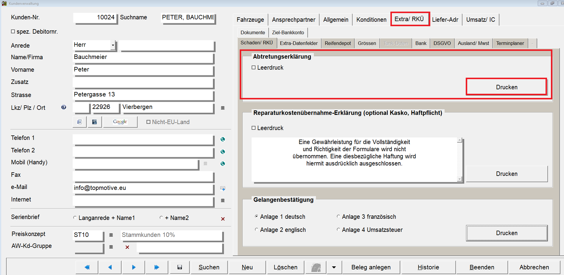Image resolution: width=564 pixels, height=275 pixels.
Task: Clear AW-Kd-Gruppe with red X
Action: [127, 247]
